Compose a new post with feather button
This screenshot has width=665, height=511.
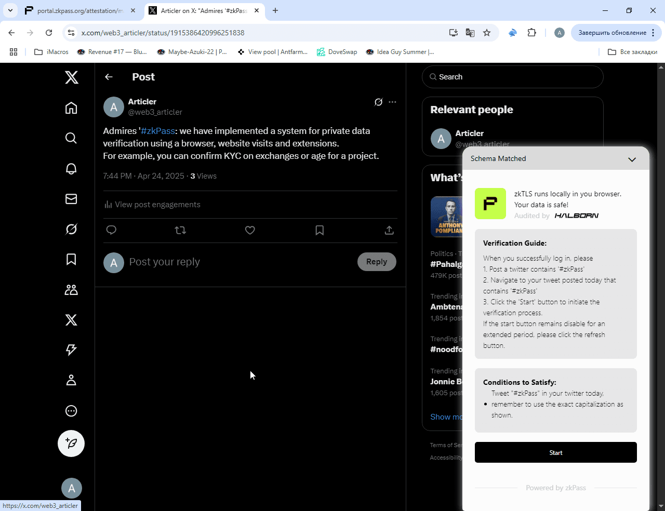(71, 443)
